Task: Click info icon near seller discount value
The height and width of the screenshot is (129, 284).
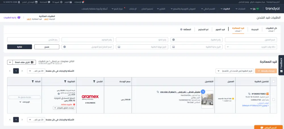Action: click(x=59, y=94)
